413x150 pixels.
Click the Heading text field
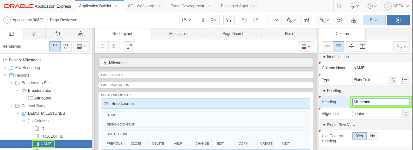(381, 102)
